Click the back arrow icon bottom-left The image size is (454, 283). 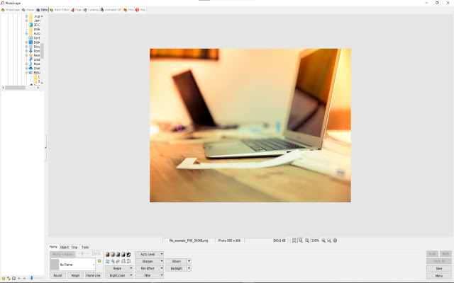[19, 278]
